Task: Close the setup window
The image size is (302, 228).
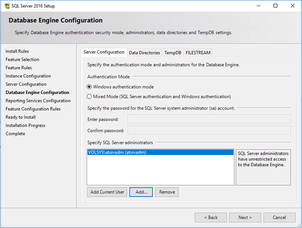Action: pos(292,6)
